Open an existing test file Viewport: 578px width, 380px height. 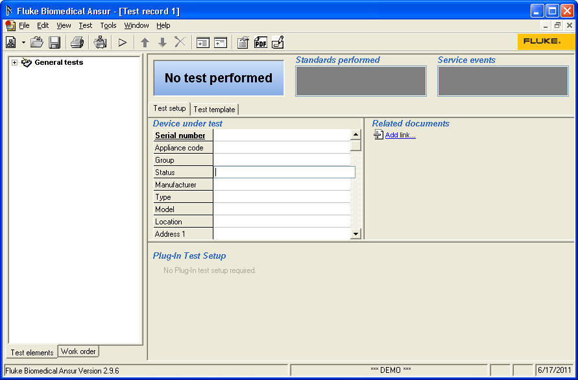[x=36, y=42]
